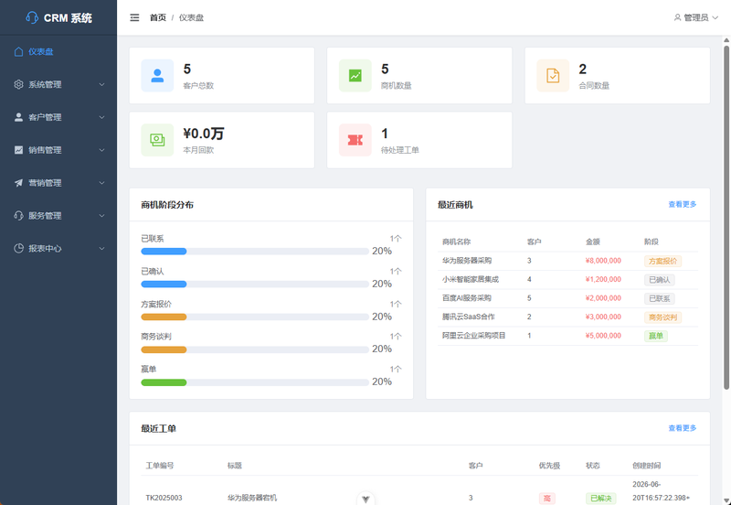This screenshot has height=505, width=731.
Task: Click ticket title 华为服务器宕机
Action: click(x=252, y=498)
